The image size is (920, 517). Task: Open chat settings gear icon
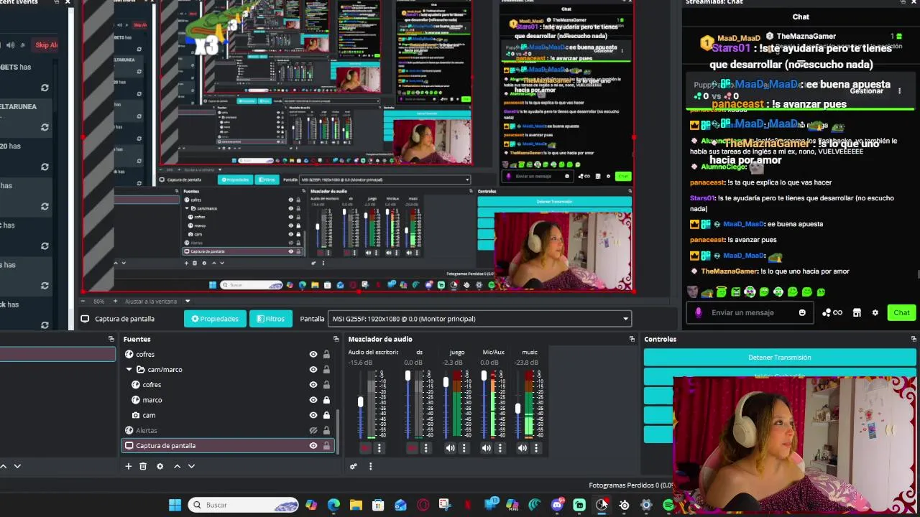pyautogui.click(x=875, y=312)
